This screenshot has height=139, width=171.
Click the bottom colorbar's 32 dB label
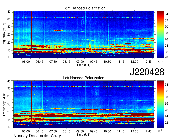pyautogui.click(x=166, y=91)
